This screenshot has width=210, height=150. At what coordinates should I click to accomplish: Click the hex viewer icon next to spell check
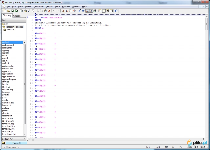33,11
